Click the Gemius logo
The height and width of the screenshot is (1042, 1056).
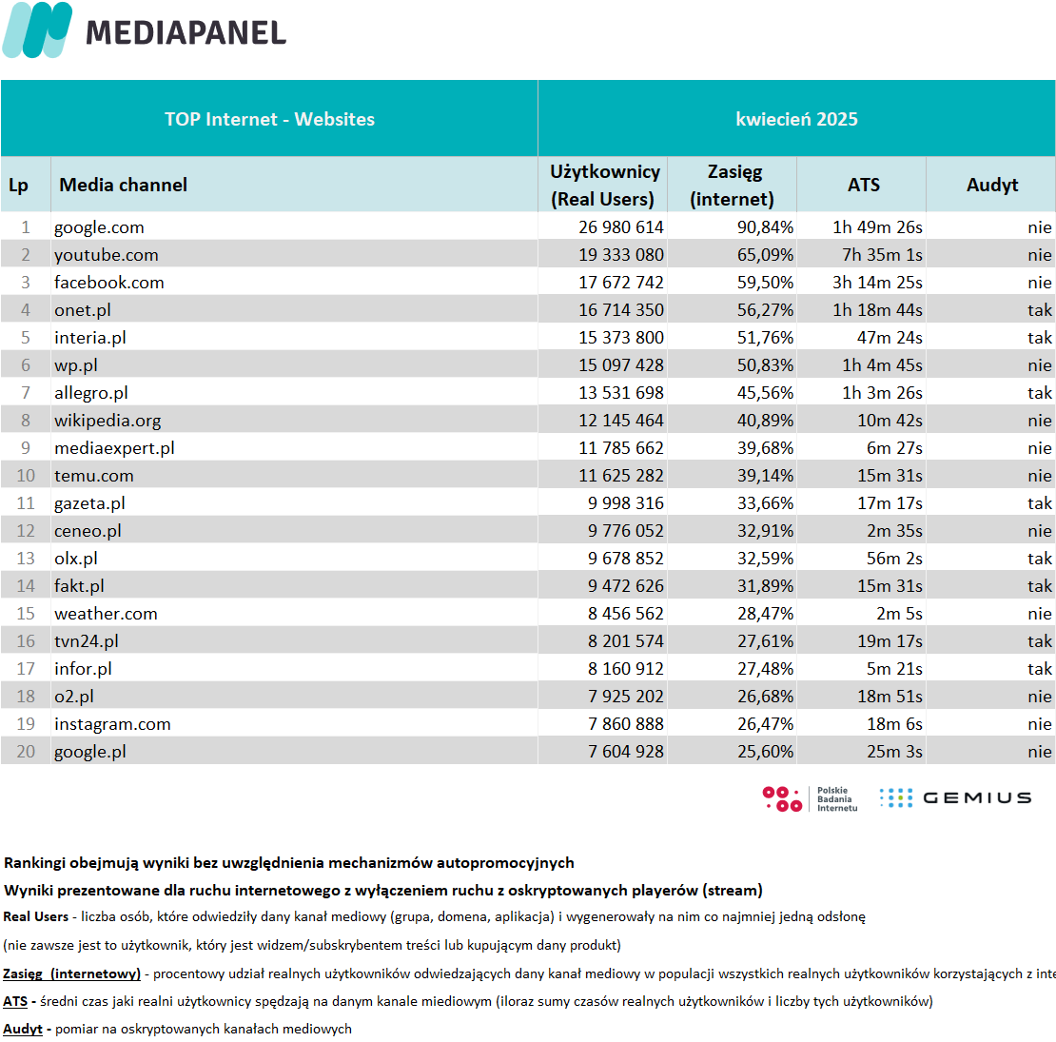pos(956,798)
